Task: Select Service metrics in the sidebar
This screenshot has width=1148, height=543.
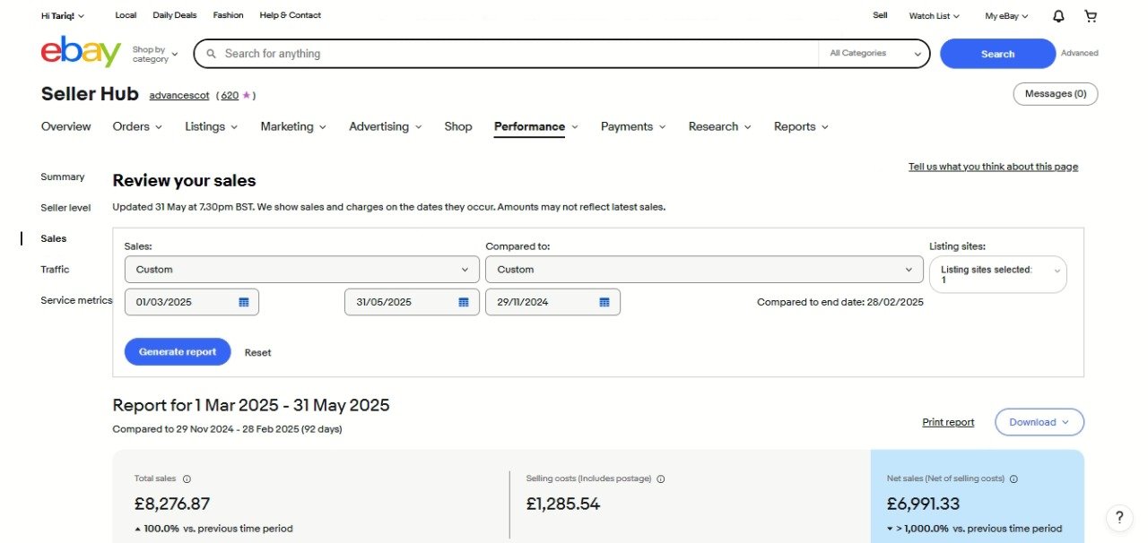Action: pos(76,301)
